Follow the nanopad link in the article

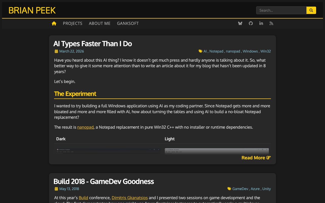click(85, 127)
